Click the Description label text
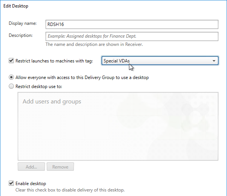Viewport: 227px width, 196px height. pos(21,35)
